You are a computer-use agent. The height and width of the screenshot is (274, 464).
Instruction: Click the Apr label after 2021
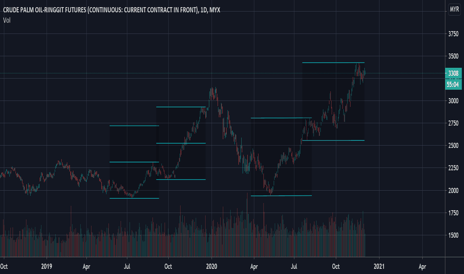422,267
